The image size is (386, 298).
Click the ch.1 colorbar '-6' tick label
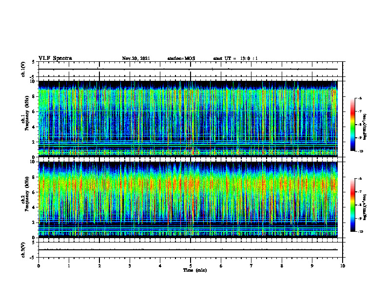point(360,98)
